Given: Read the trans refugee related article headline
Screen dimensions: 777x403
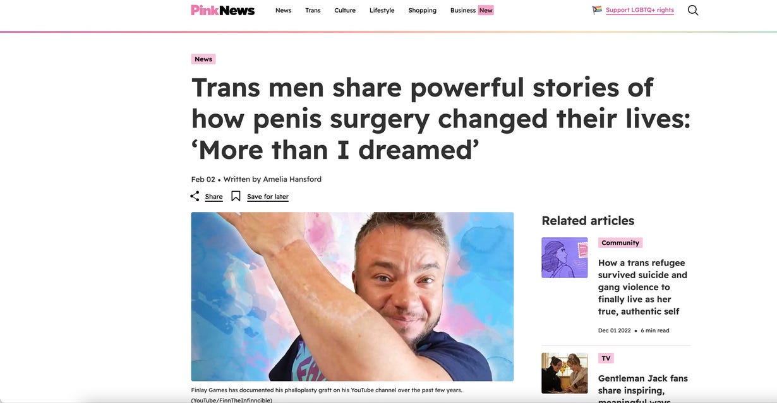Looking at the screenshot, I should pyautogui.click(x=643, y=287).
